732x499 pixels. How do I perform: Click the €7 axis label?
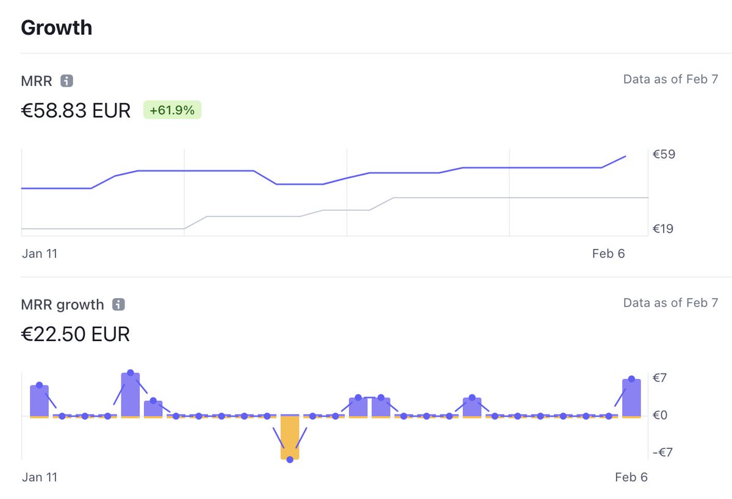point(661,378)
